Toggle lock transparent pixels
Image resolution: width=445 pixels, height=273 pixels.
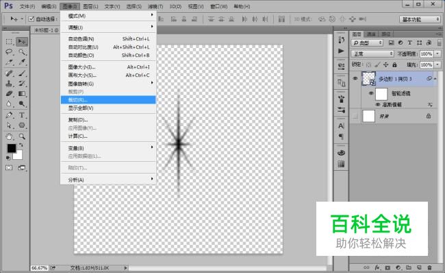point(368,65)
